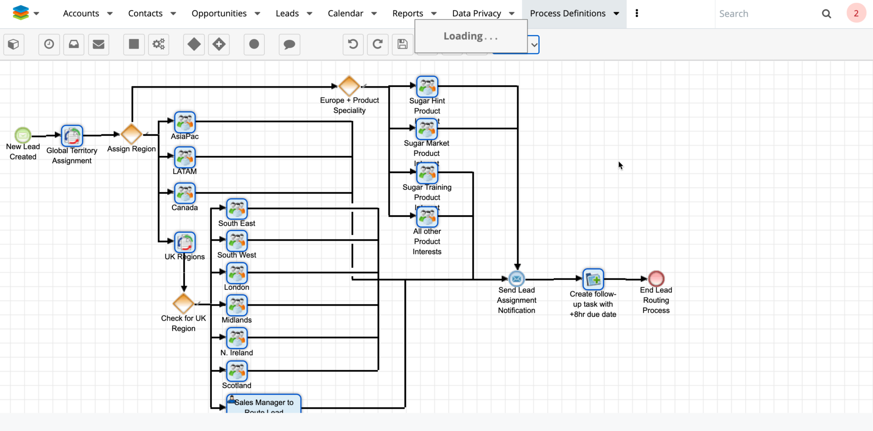Viewport: 873px width, 431px height.
Task: Open the Calendar module
Action: pos(346,14)
